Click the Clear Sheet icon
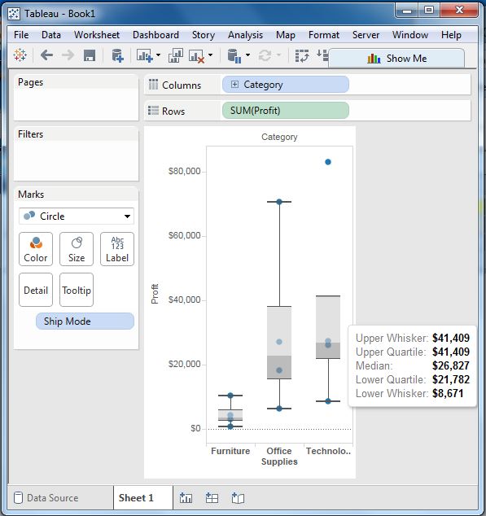The width and height of the screenshot is (486, 516). (x=196, y=55)
